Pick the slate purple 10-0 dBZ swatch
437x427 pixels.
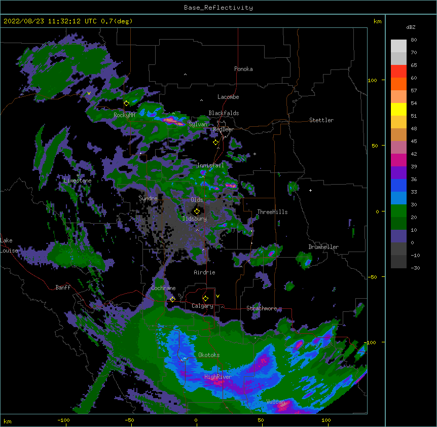398,236
